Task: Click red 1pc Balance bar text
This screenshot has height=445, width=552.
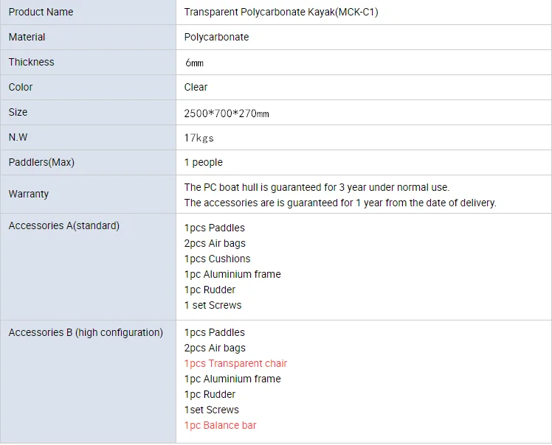Action: [x=220, y=425]
